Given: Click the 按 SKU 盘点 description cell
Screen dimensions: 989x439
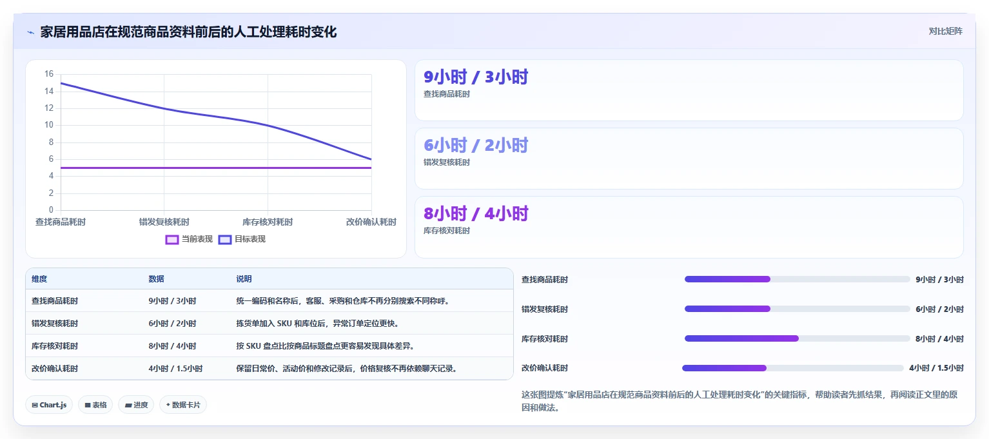Looking at the screenshot, I should (x=325, y=346).
